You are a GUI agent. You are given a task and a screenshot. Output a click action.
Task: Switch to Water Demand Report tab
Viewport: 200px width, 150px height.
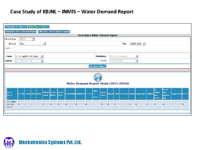click(39, 27)
